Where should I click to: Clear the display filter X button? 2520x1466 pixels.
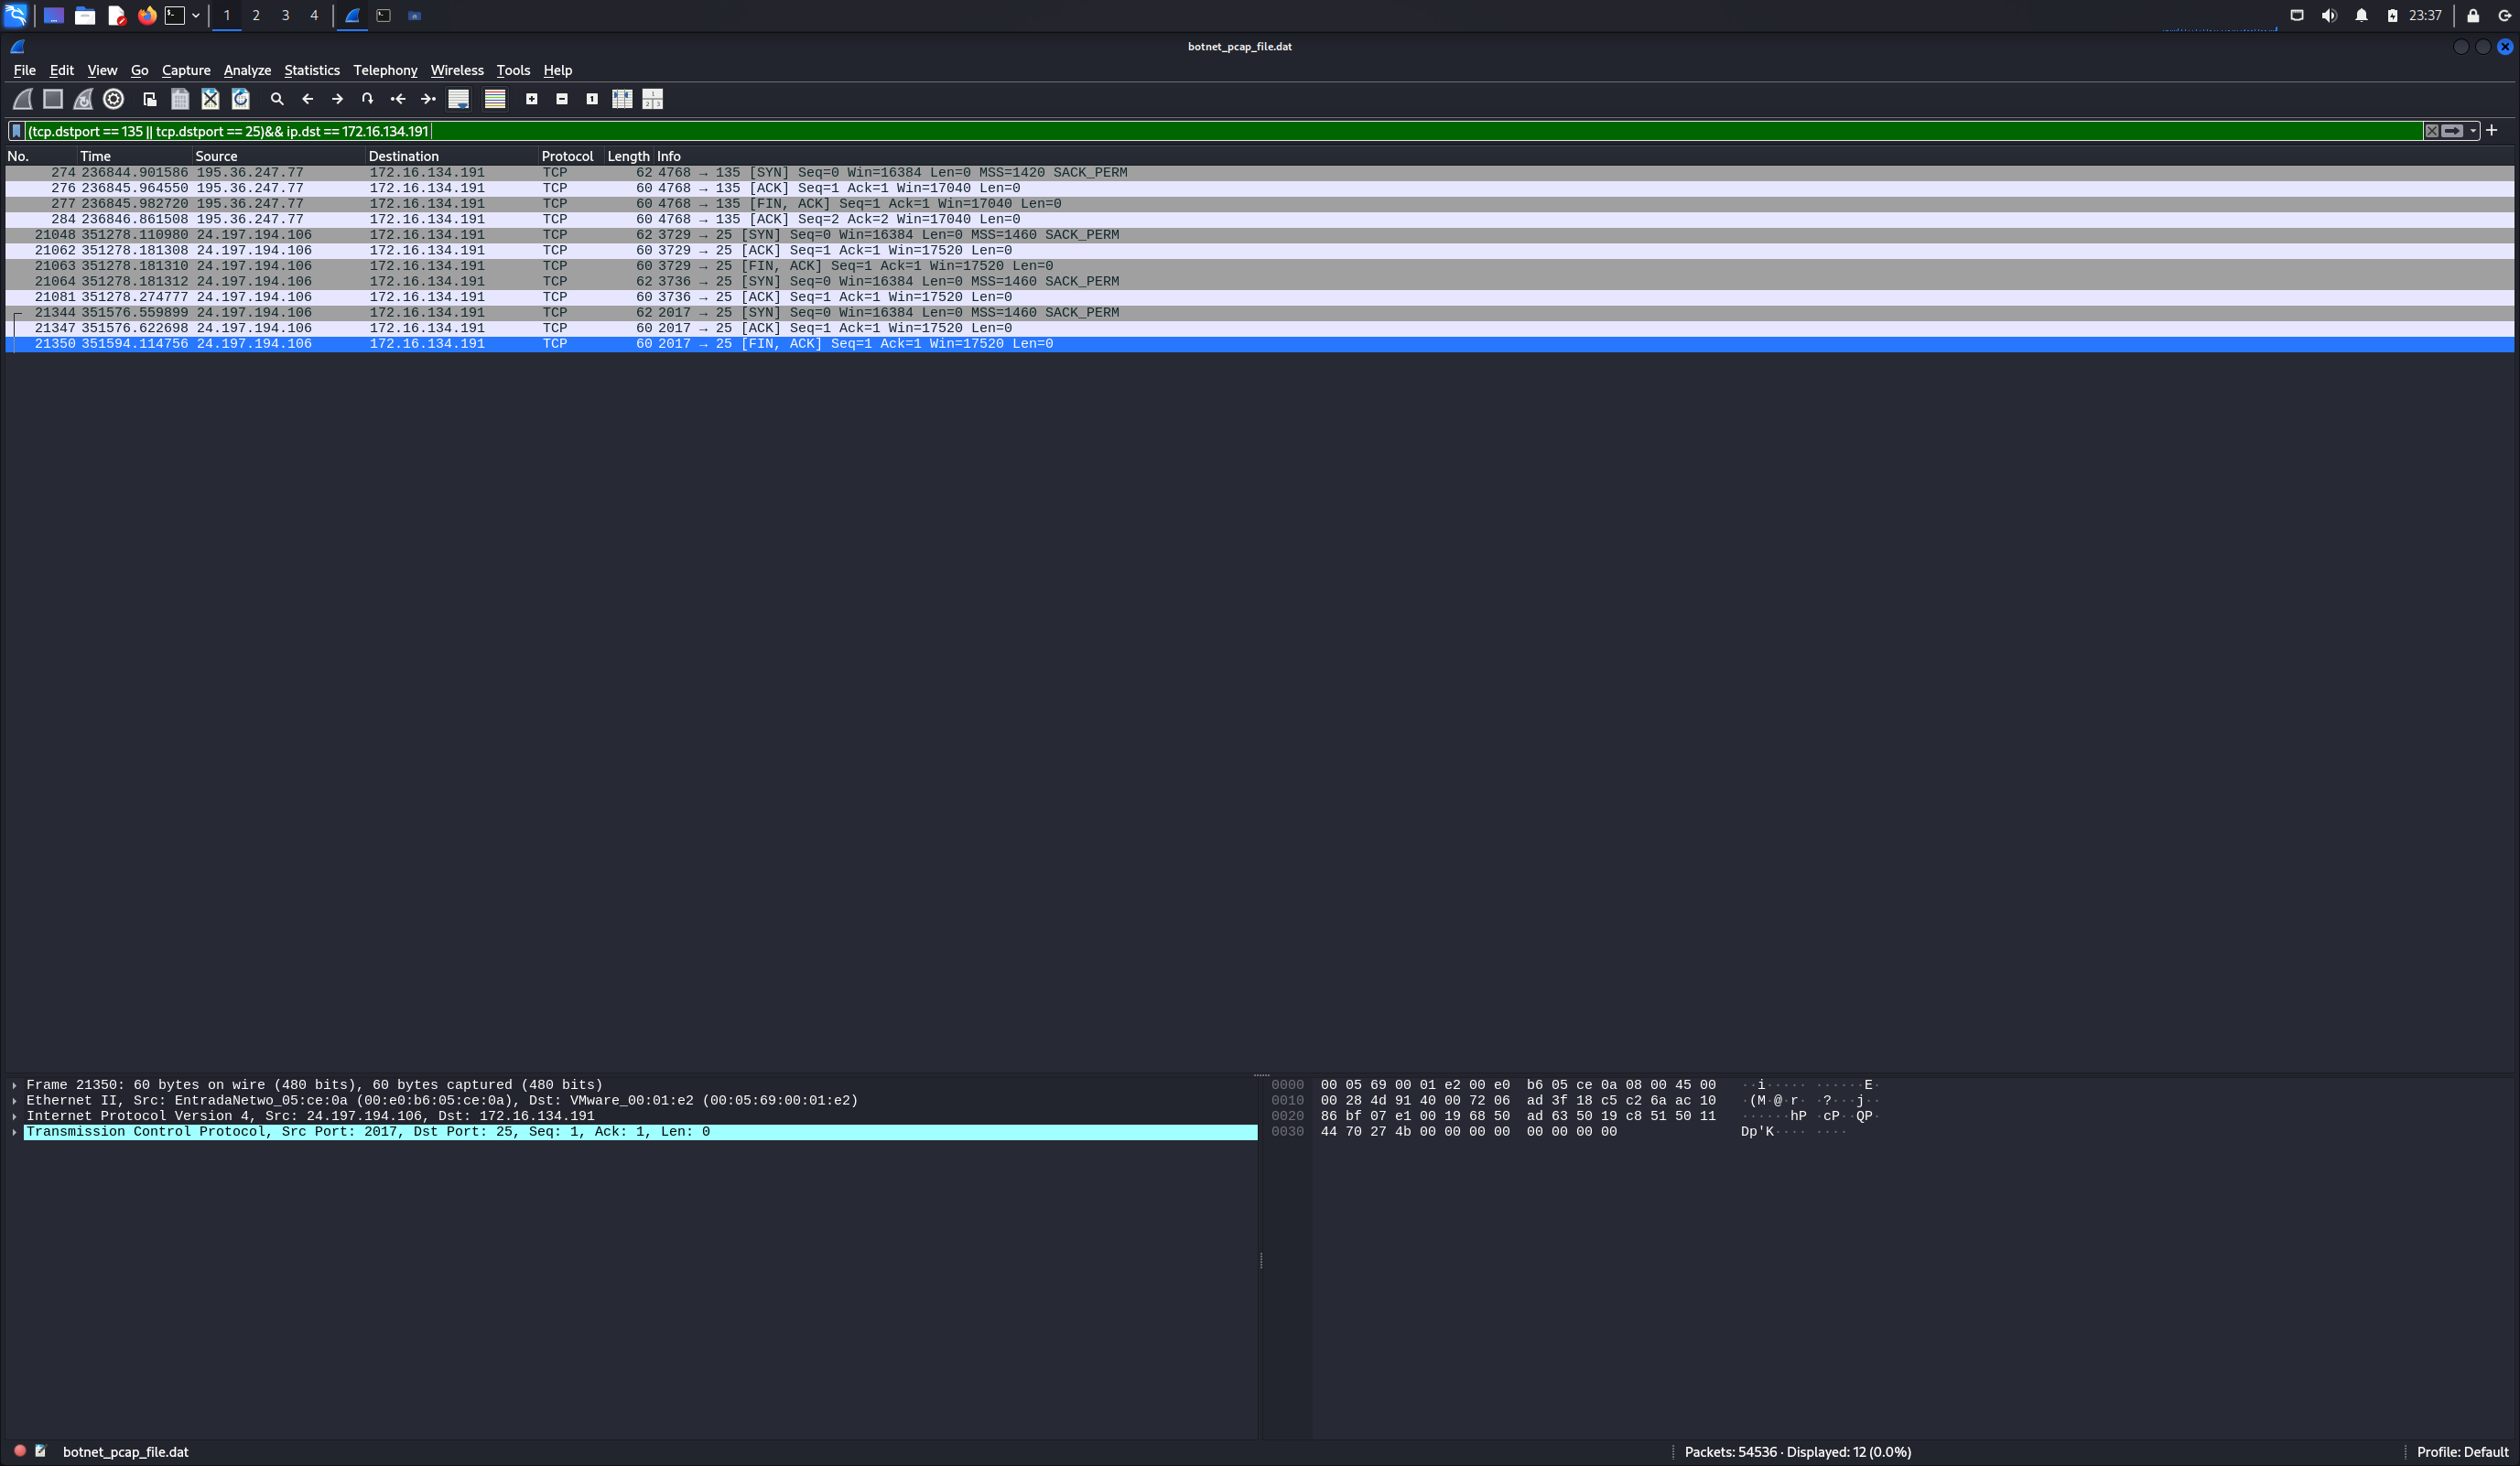tap(2432, 131)
